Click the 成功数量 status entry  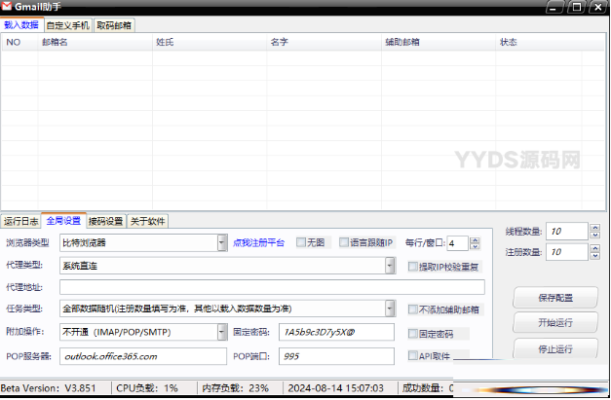pyautogui.click(x=428, y=388)
